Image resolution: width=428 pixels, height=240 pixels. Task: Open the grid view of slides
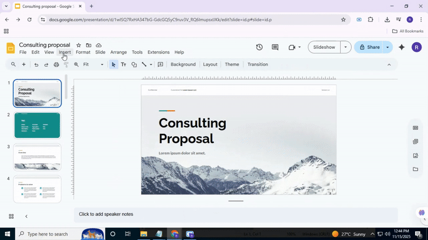coord(11,216)
